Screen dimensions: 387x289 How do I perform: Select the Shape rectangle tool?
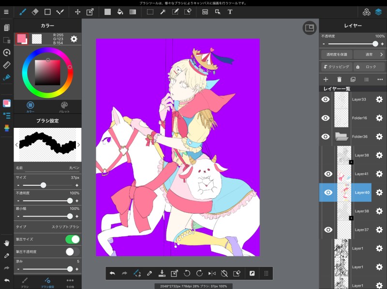pyautogui.click(x=47, y=12)
